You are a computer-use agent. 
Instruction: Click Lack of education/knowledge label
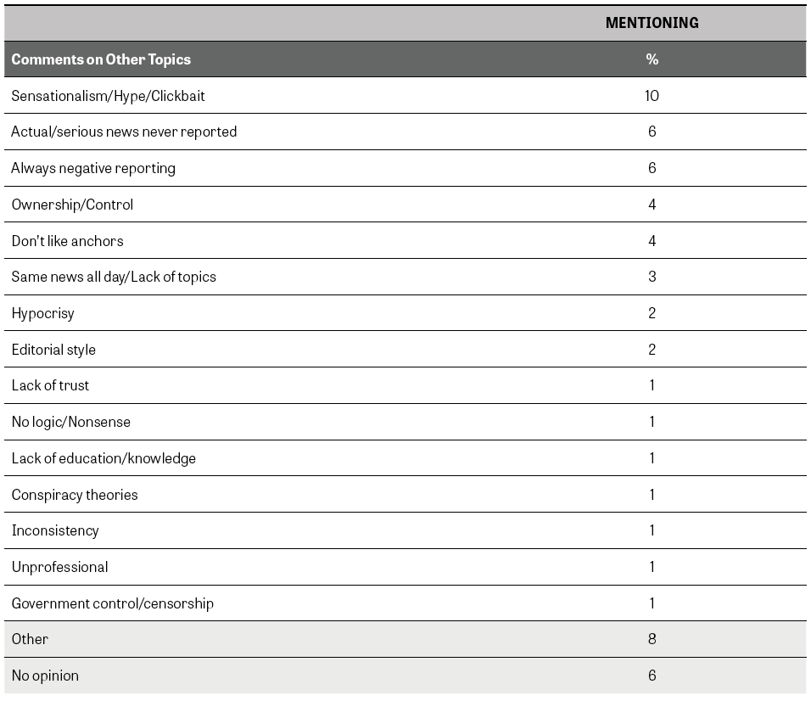[103, 458]
